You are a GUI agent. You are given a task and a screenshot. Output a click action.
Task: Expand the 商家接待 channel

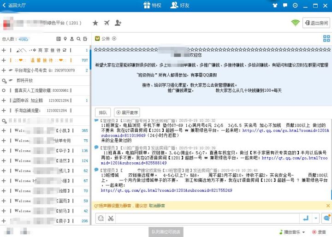tap(4, 50)
